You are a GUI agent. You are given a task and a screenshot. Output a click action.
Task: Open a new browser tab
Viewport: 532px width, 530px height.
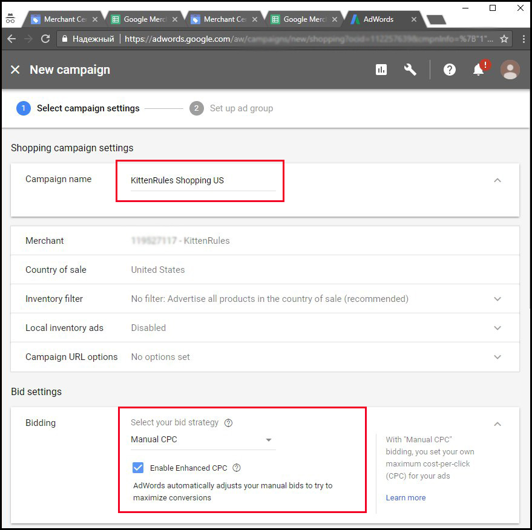click(x=436, y=20)
